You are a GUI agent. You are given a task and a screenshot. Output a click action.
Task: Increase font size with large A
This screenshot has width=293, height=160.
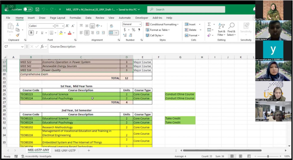pyautogui.click(x=67, y=26)
